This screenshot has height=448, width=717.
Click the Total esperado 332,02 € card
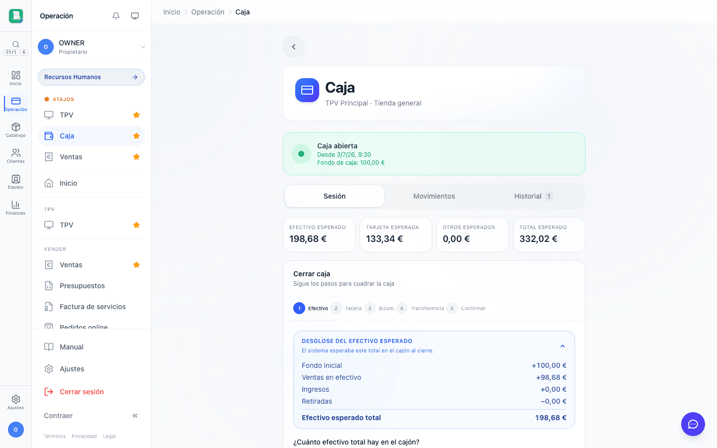coord(549,234)
